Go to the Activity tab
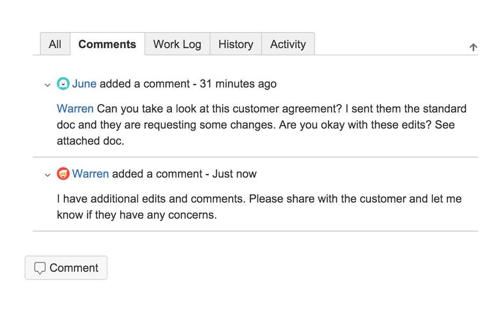504x311 pixels. (288, 45)
